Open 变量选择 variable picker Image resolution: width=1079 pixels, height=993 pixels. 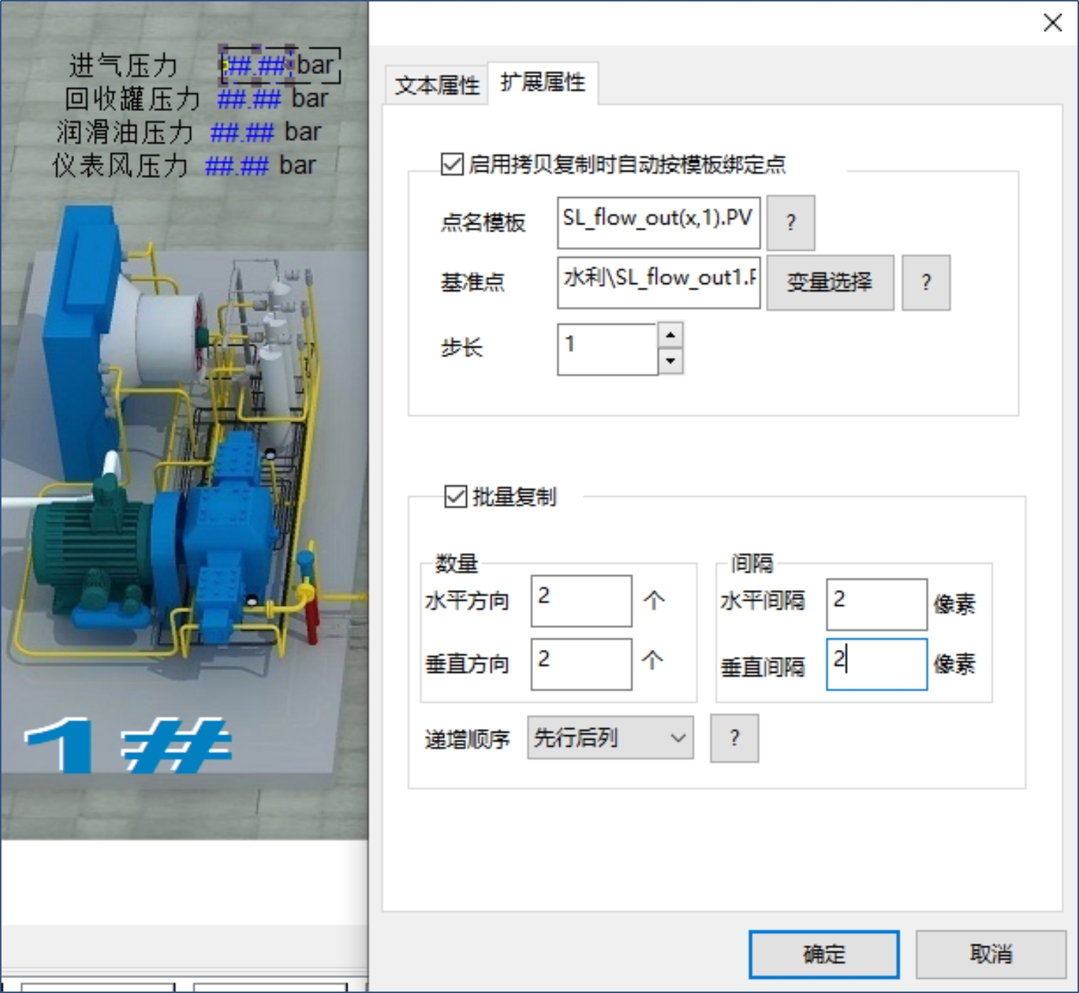(829, 283)
